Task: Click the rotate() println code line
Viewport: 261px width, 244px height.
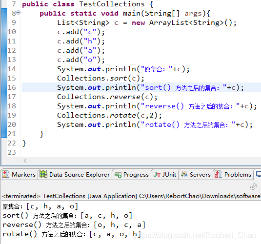Action: pos(155,124)
